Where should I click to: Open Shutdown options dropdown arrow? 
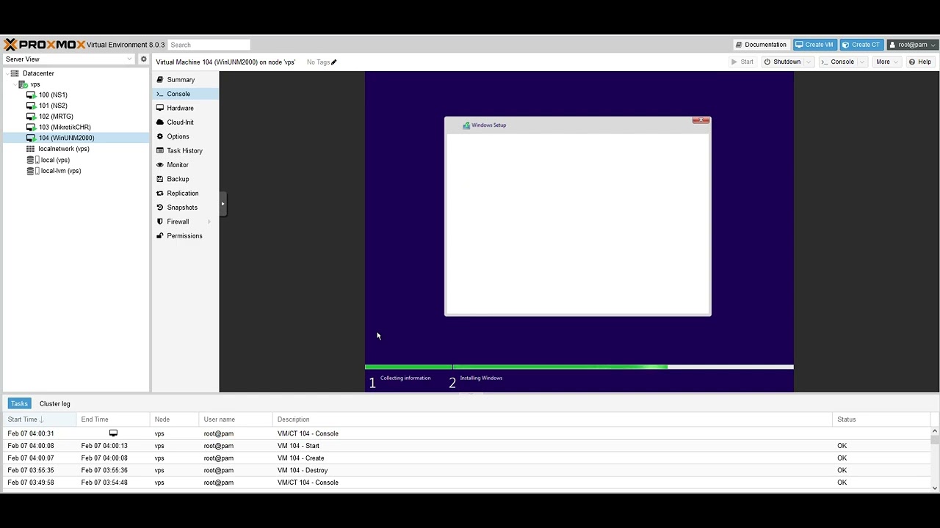pos(809,62)
